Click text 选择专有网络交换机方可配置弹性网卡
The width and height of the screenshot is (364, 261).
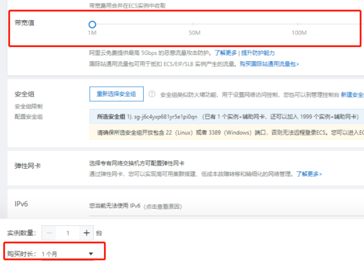point(137,163)
